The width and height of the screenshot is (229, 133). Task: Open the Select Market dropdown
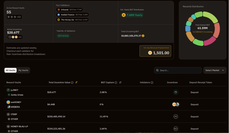215,70
